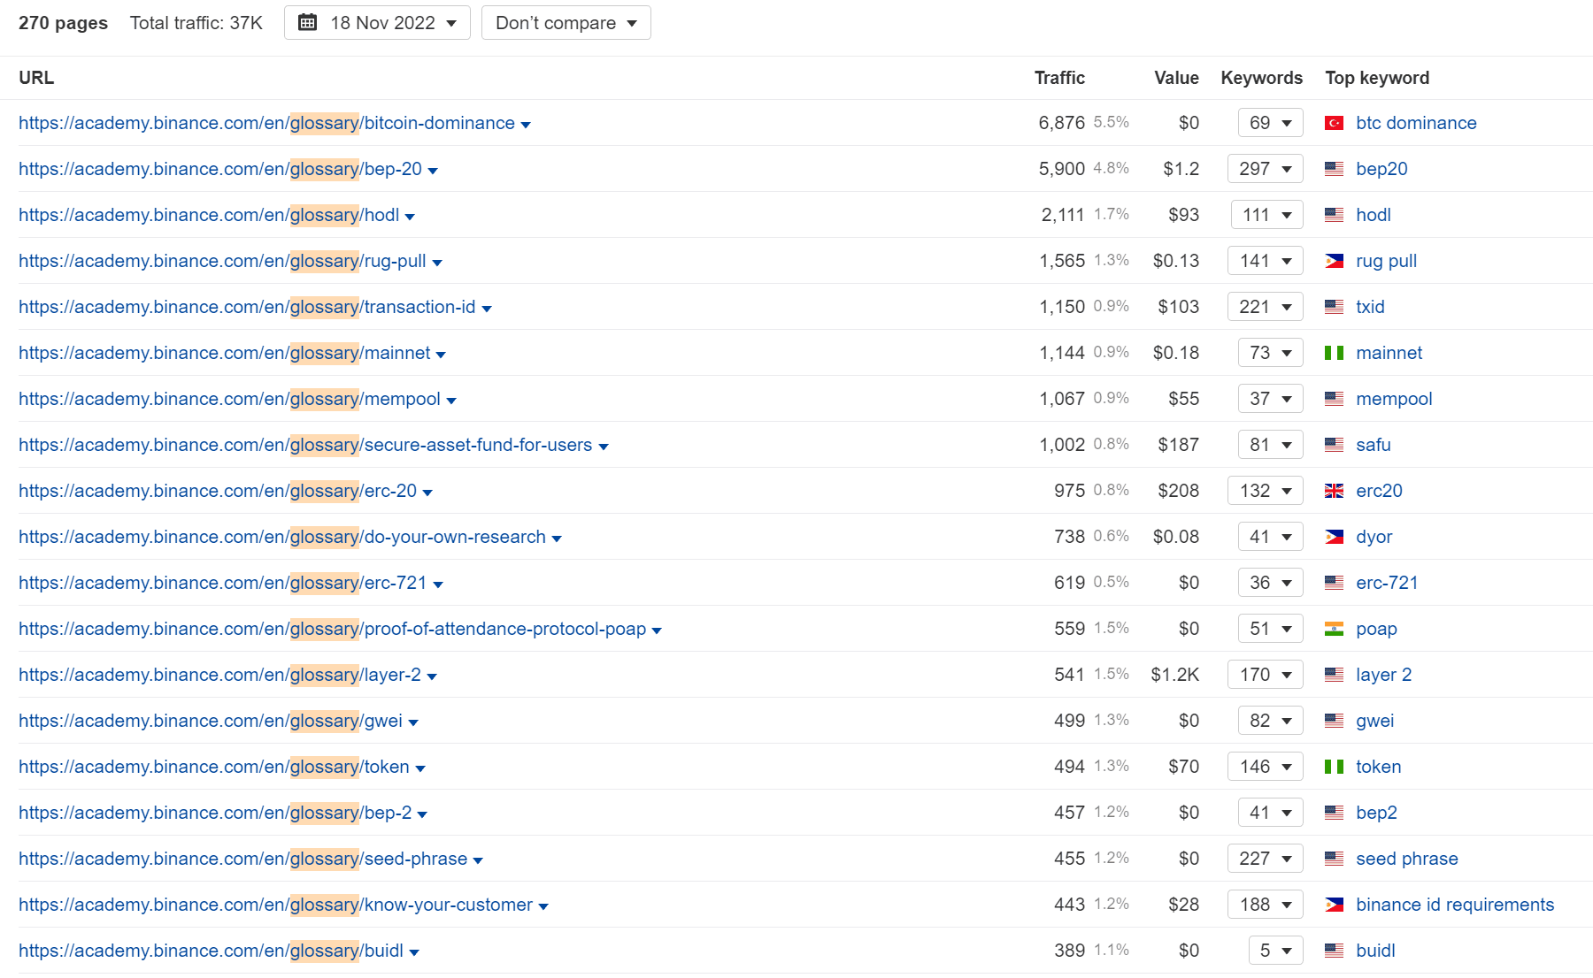Click the Total traffic: 37K text
The image size is (1593, 978).
[x=196, y=23]
